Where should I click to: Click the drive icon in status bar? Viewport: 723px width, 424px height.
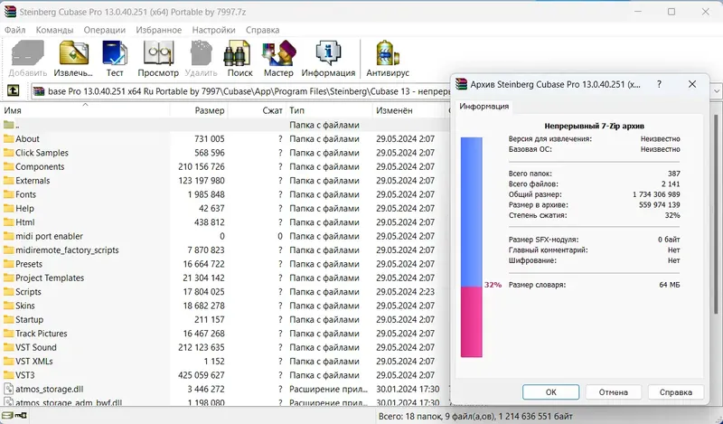click(7, 416)
